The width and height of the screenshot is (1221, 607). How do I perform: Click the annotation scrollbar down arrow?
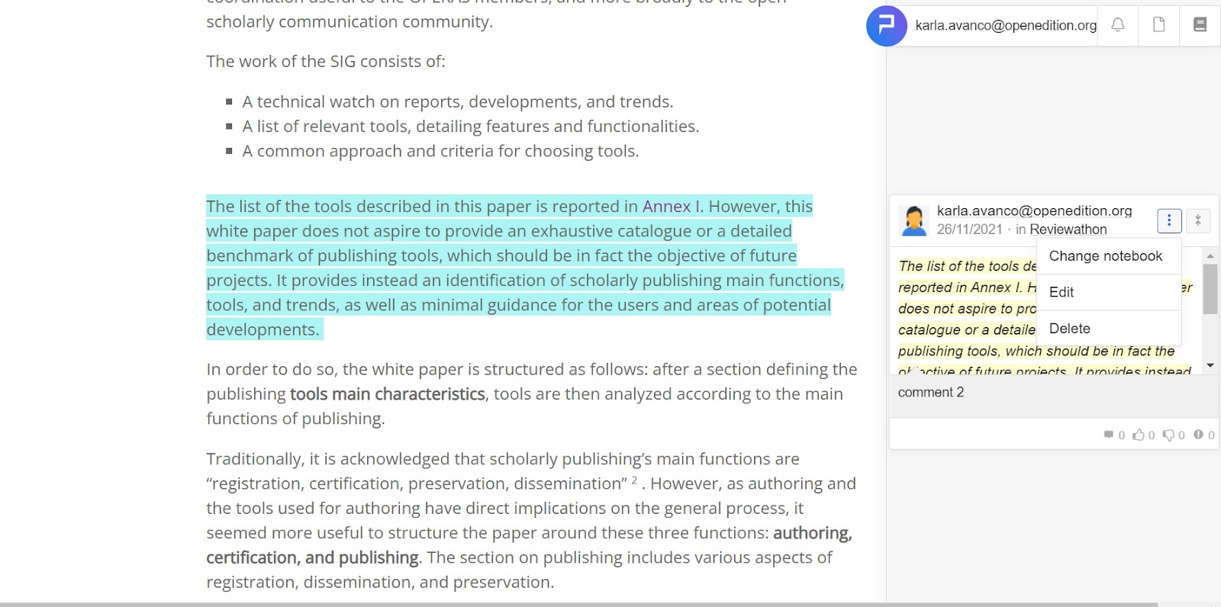1210,366
